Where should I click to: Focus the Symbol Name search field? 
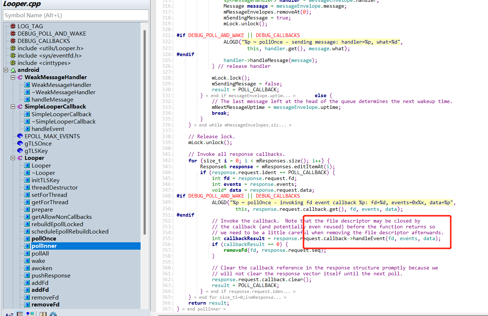tap(76, 15)
